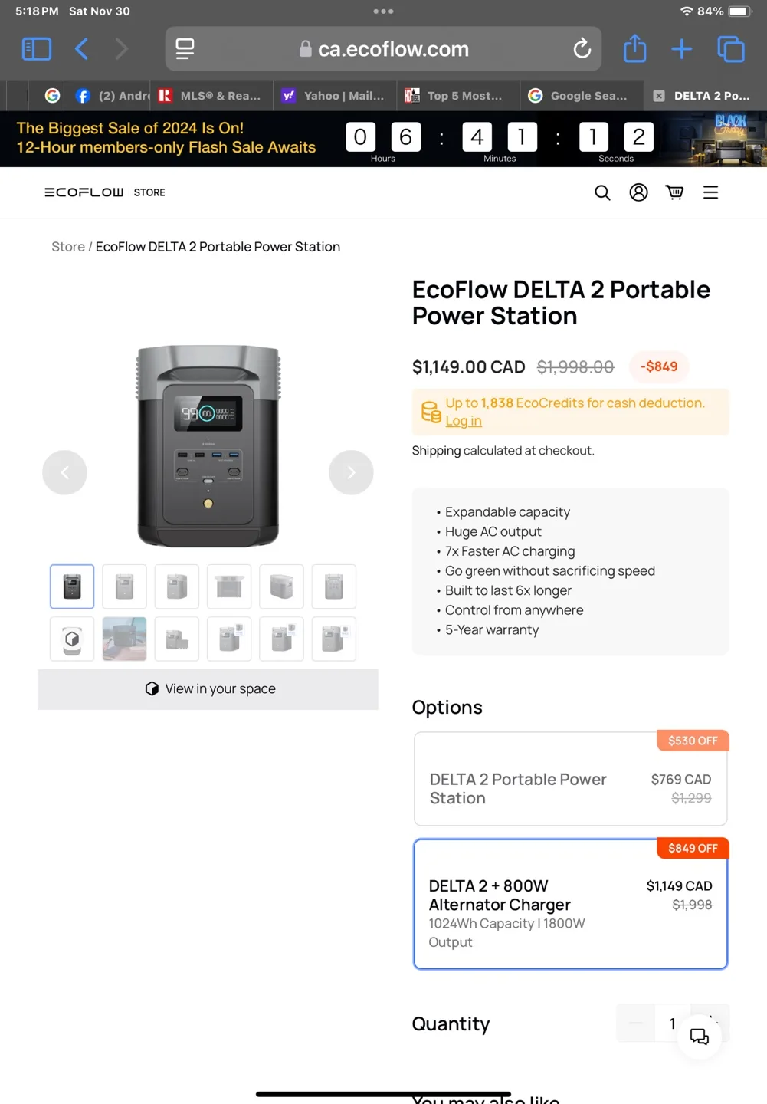
Task: Select the lifestyle photo thumbnail
Action: [x=124, y=639]
